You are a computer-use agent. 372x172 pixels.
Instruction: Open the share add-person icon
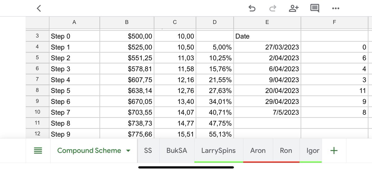tap(294, 9)
